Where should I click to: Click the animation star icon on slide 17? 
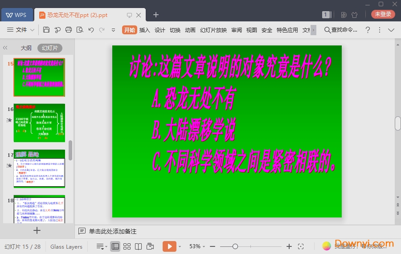click(9, 165)
